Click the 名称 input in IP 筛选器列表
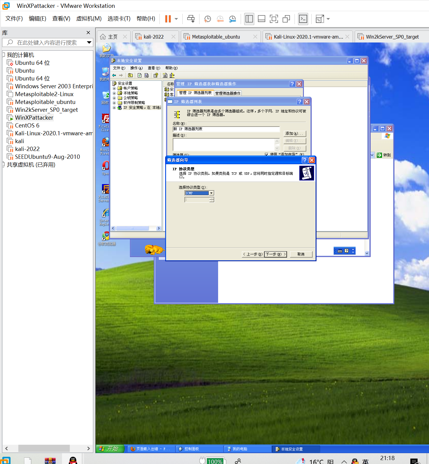This screenshot has height=464, width=429. pyautogui.click(x=226, y=129)
